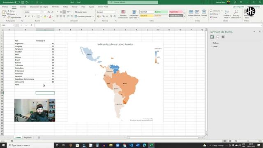Apply cell borders icon

[39, 16]
